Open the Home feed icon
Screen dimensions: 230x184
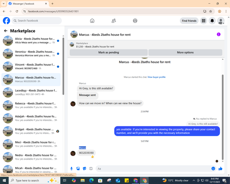[x=92, y=21]
